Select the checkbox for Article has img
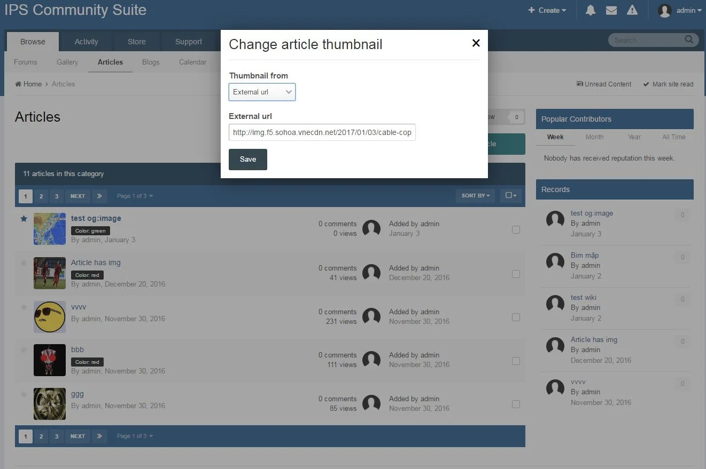 pyautogui.click(x=516, y=274)
